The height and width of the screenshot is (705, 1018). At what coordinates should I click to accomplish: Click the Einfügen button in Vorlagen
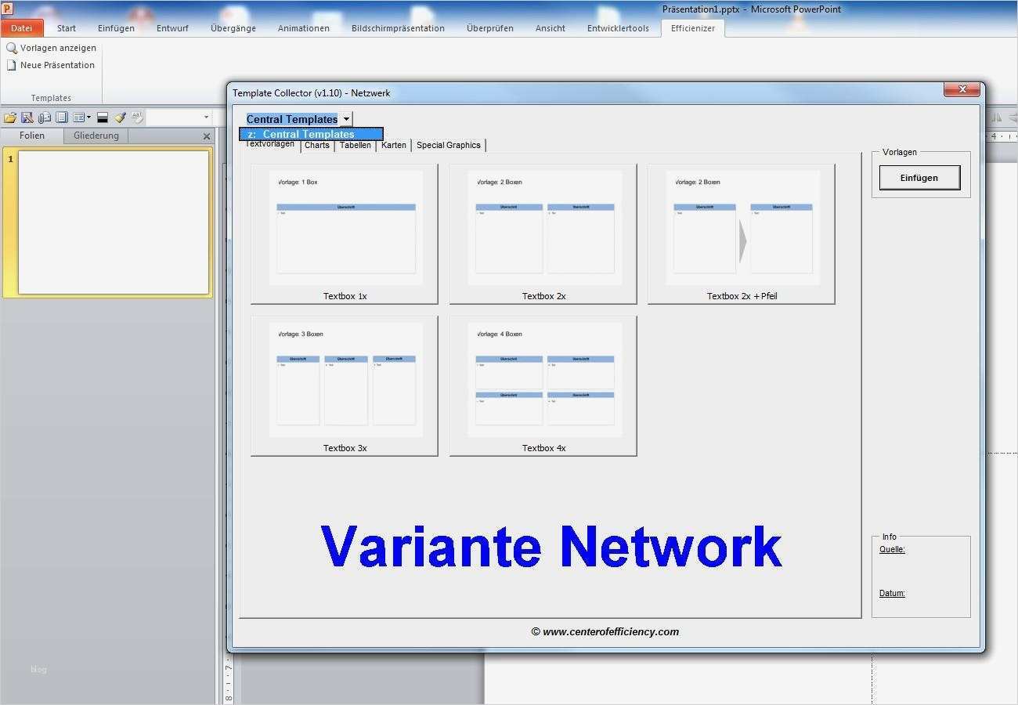919,178
